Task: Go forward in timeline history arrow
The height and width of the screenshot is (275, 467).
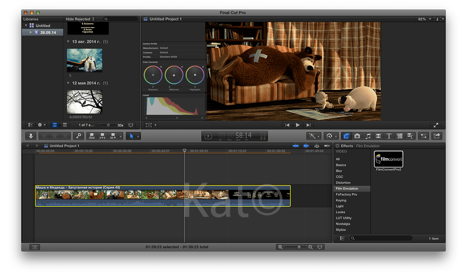Action: pos(38,146)
